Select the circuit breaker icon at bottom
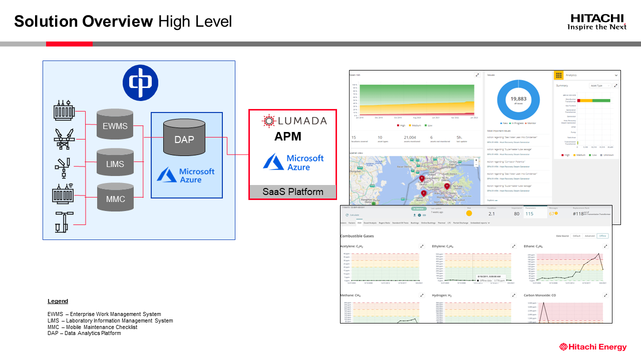The image size is (641, 360). [x=64, y=221]
